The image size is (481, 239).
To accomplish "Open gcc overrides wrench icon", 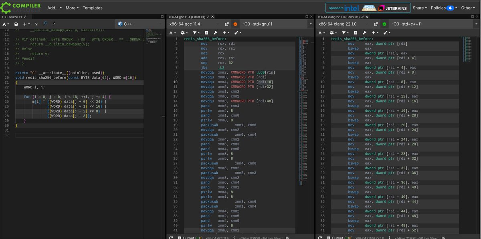I will pyautogui.click(x=215, y=32).
